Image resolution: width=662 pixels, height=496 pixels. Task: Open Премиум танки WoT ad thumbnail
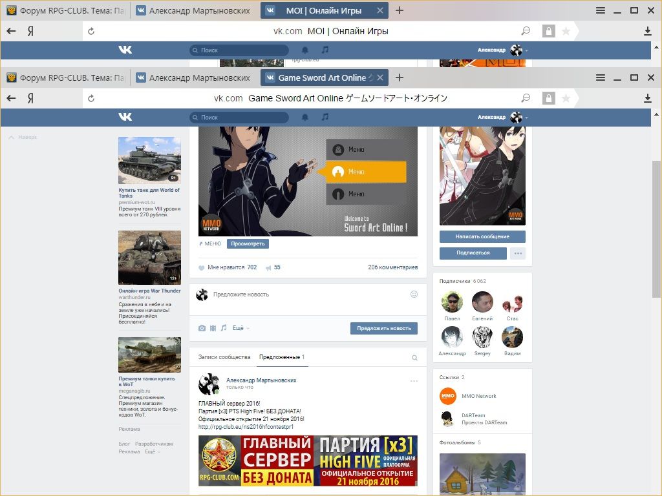[149, 355]
